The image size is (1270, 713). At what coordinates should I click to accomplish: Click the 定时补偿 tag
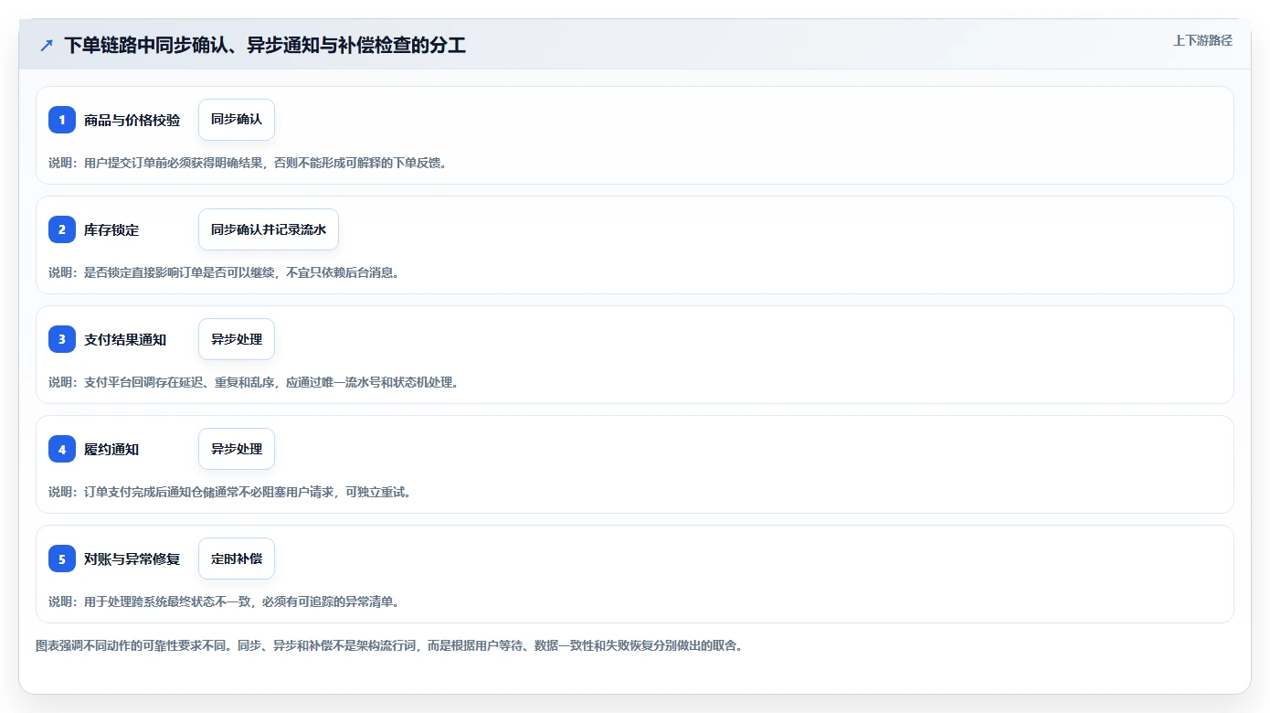pyautogui.click(x=237, y=559)
